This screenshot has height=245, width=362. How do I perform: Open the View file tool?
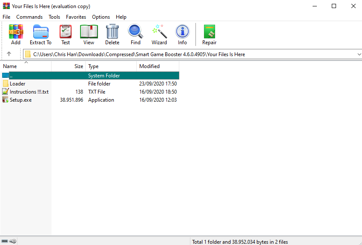tap(89, 31)
